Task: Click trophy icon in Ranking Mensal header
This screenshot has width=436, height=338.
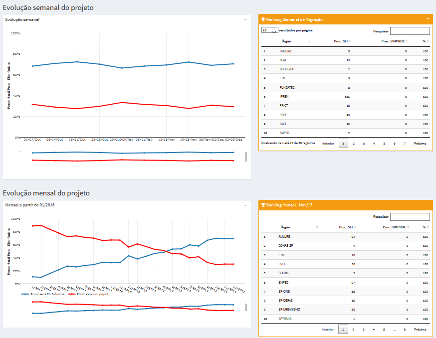Action: 263,205
